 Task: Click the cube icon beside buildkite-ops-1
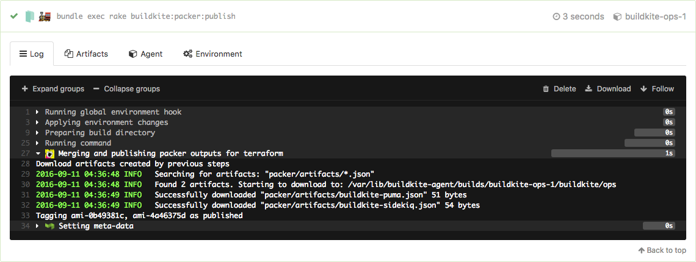point(617,16)
